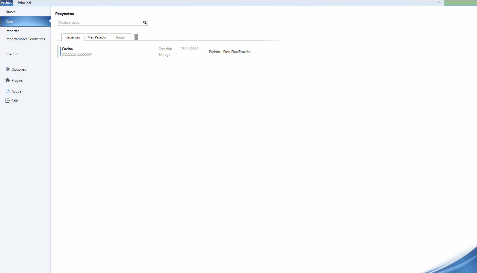Screen dimensions: 477x273
Task: Show the Todos projects tab
Action: point(120,37)
